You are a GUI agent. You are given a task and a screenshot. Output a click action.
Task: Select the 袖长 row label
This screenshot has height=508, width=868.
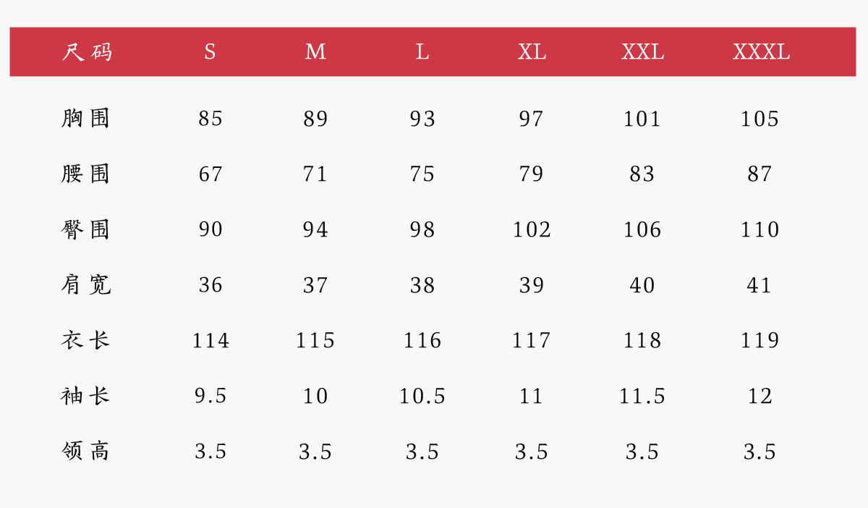click(x=85, y=396)
